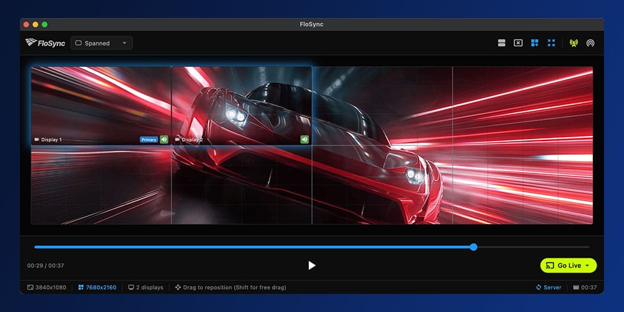The height and width of the screenshot is (312, 624).
Task: Click the playback progress slider handle
Action: [x=473, y=247]
